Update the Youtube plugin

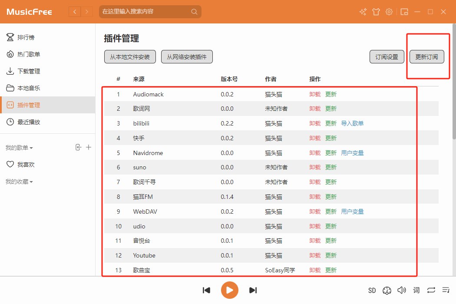(331, 255)
